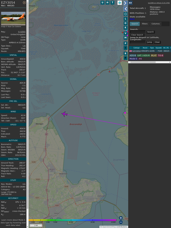Toggle sidebar width with double-arrow button

(130, 3)
